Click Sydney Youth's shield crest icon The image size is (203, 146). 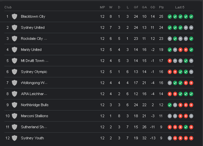tap(14, 138)
